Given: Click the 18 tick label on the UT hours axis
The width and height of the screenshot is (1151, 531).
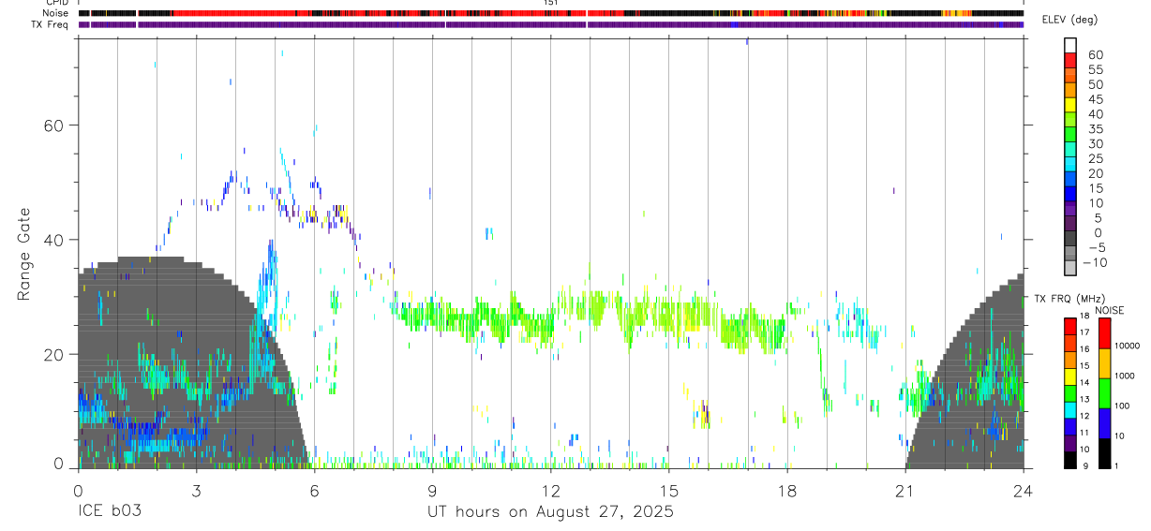Looking at the screenshot, I should click(787, 491).
